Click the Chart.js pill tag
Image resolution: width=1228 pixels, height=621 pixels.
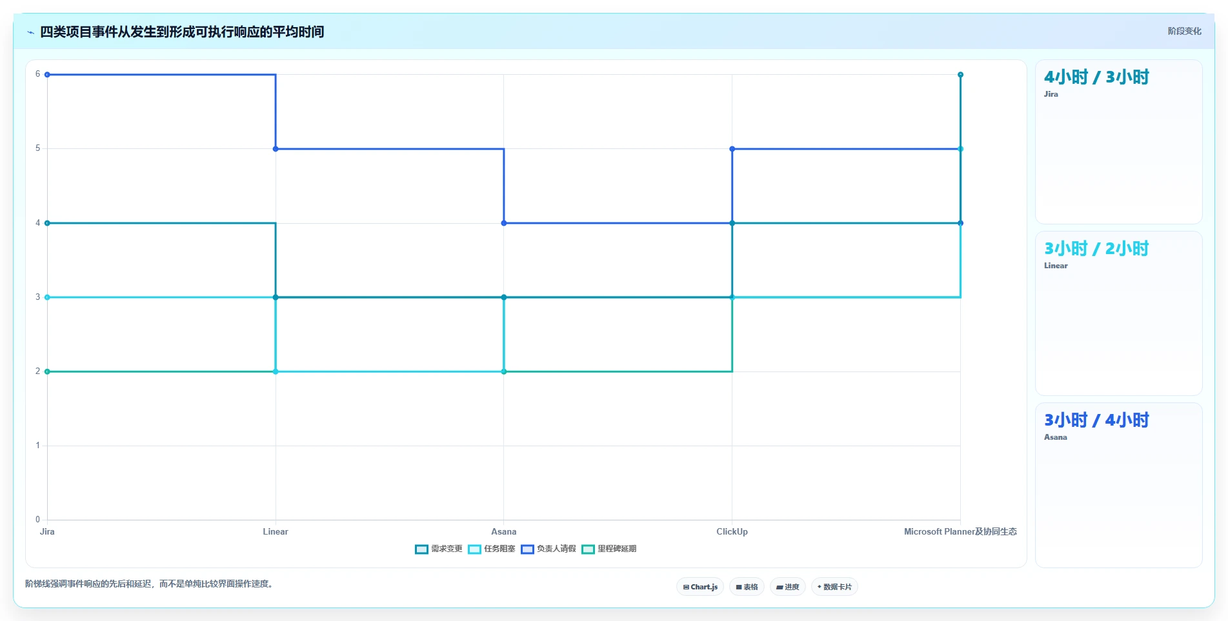coord(700,587)
